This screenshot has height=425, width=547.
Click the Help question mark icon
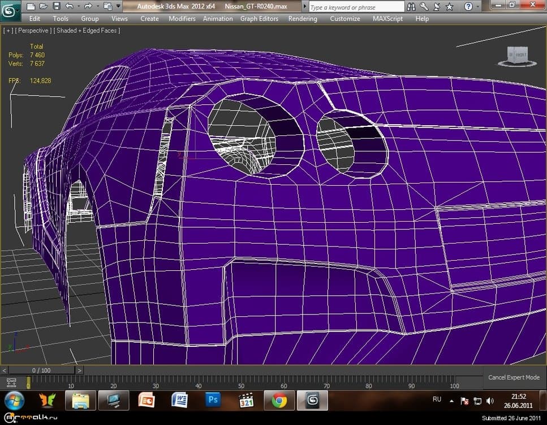click(x=468, y=7)
